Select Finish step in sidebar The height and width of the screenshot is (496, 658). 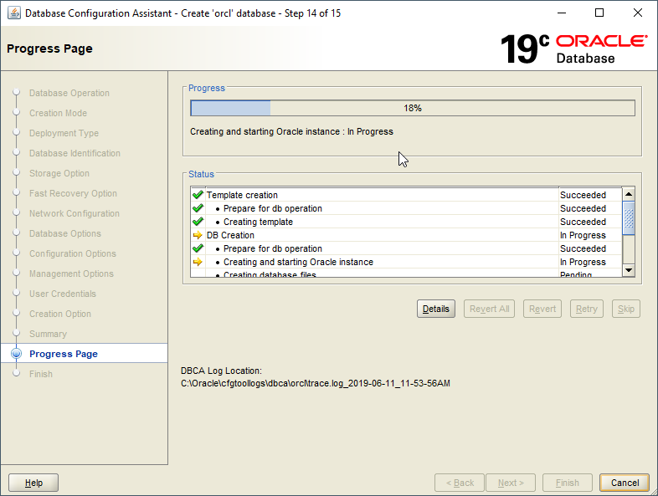click(x=41, y=374)
